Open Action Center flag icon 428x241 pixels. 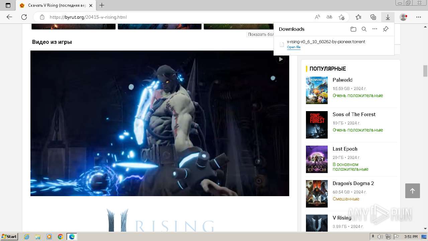pos(396,237)
